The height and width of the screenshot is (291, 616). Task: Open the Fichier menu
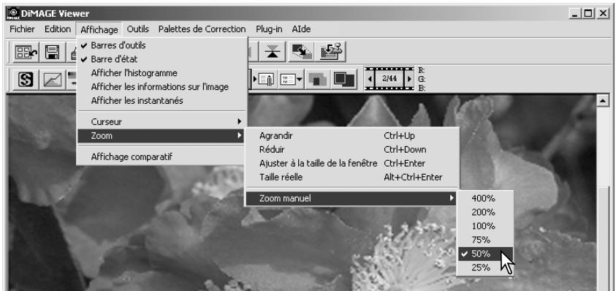(x=22, y=29)
